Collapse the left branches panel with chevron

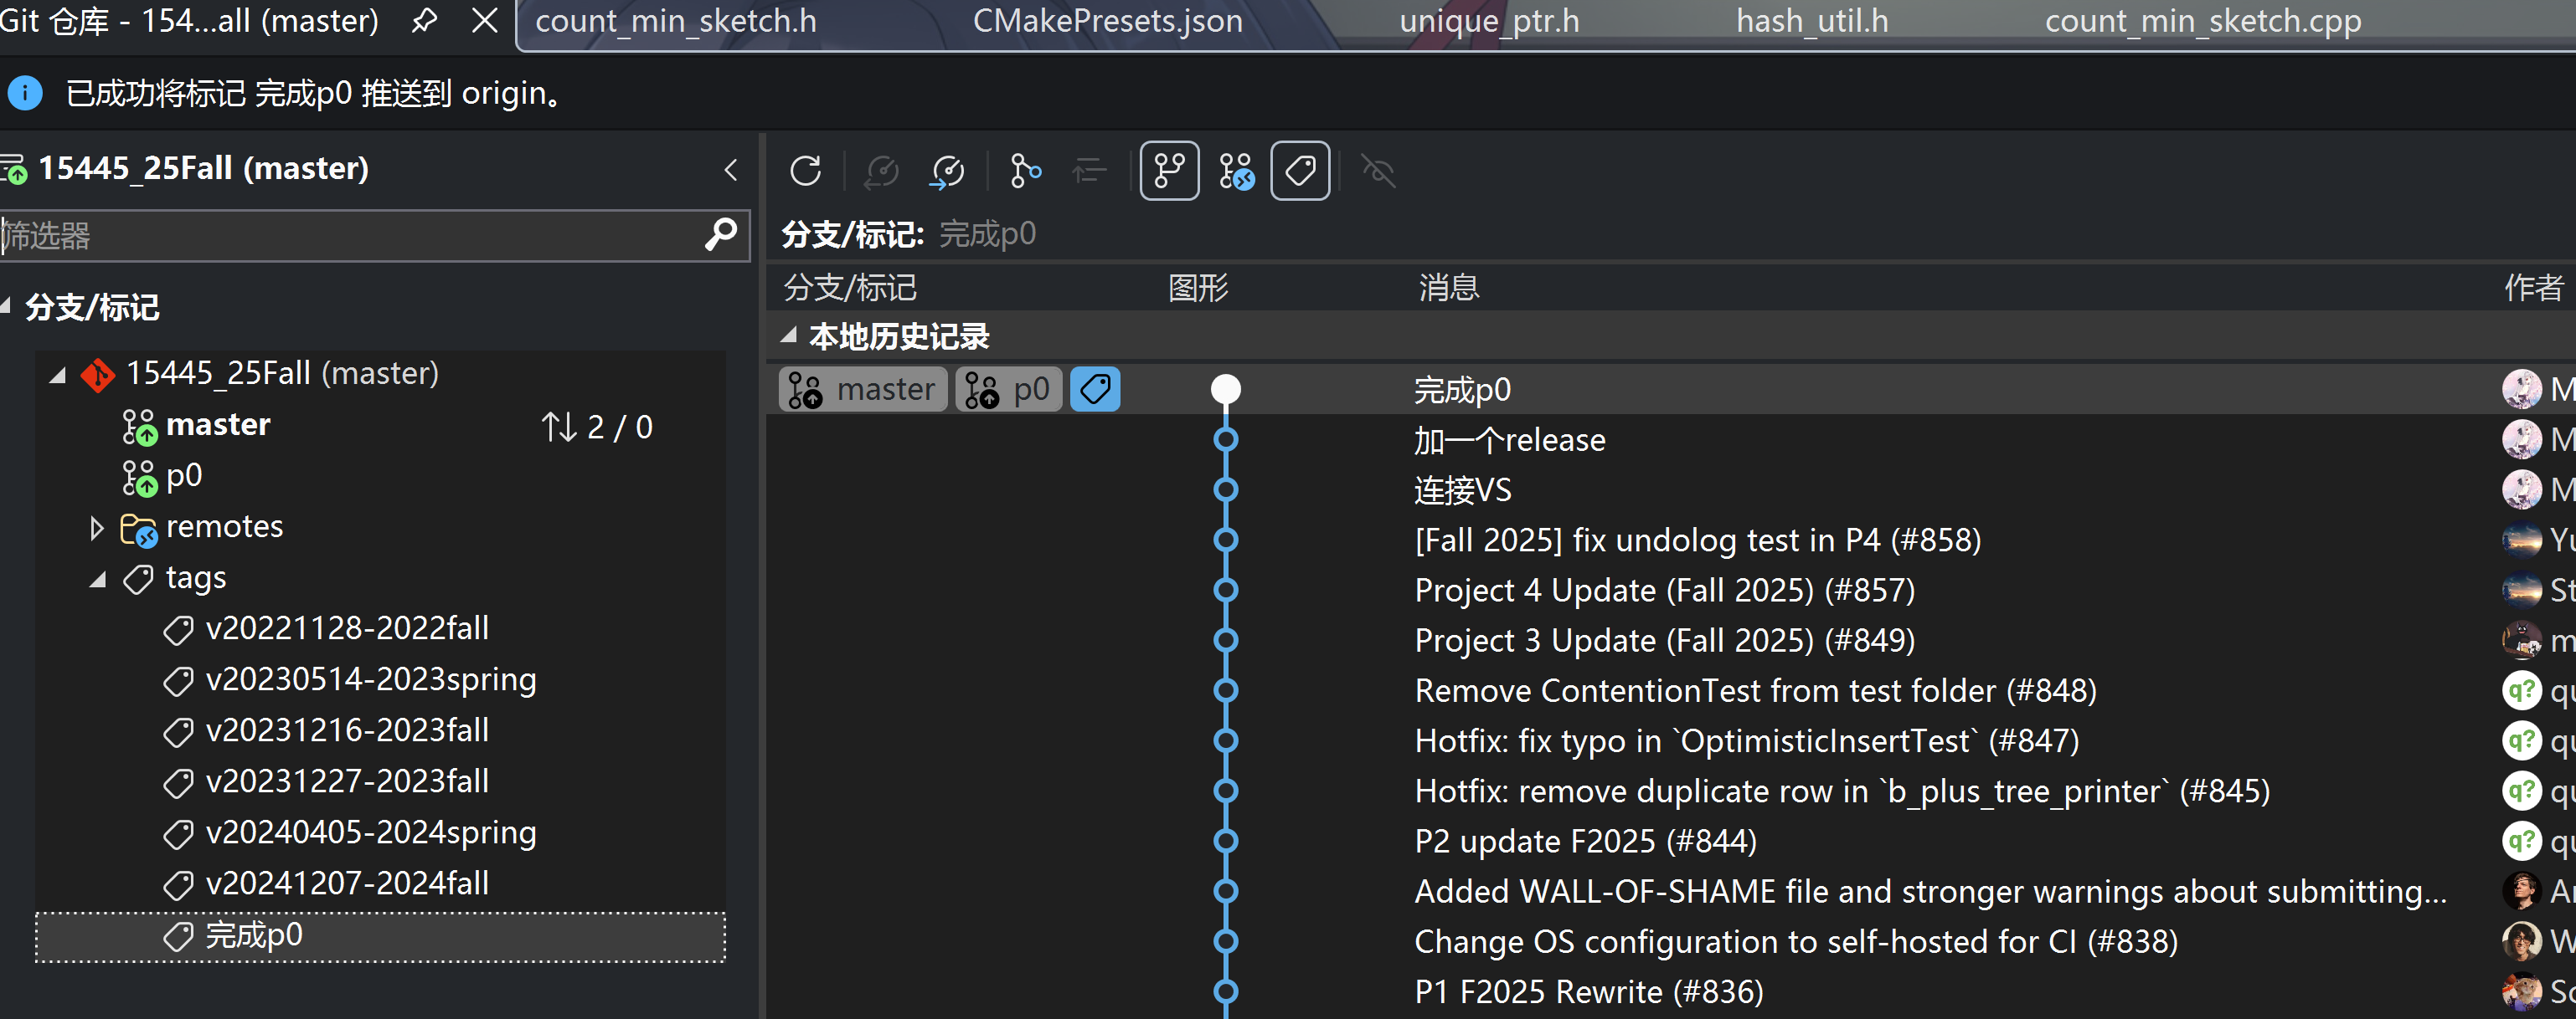pyautogui.click(x=731, y=170)
